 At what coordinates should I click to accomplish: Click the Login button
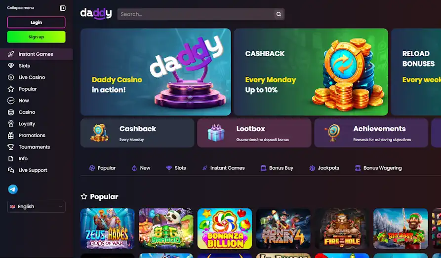pos(36,22)
